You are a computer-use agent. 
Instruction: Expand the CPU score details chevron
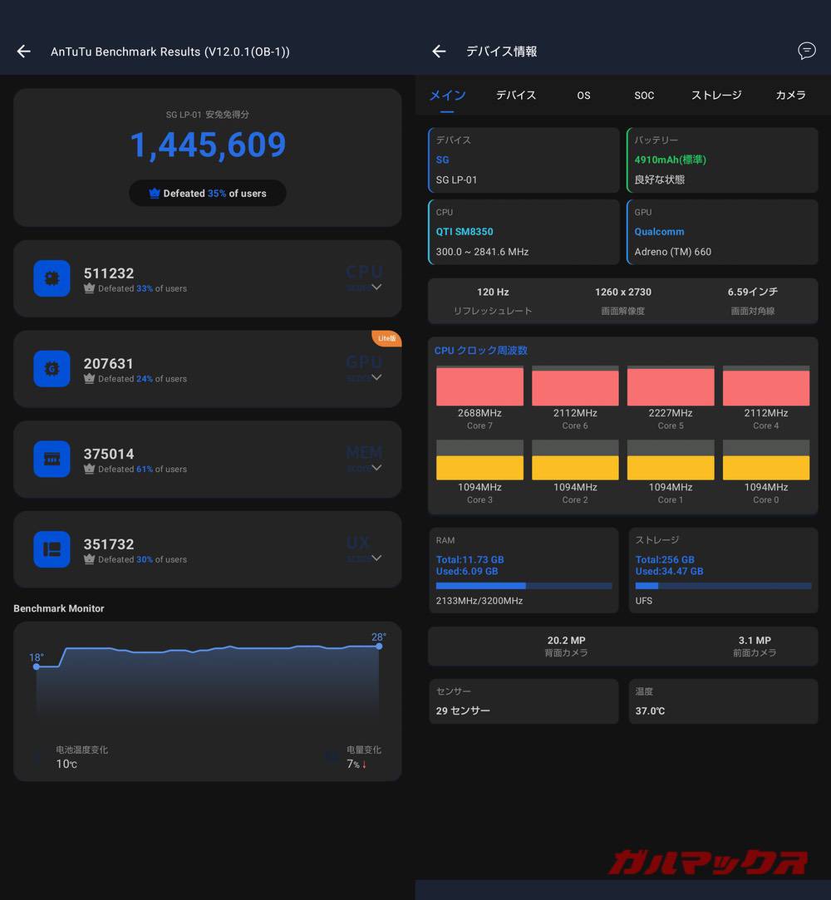coord(376,287)
